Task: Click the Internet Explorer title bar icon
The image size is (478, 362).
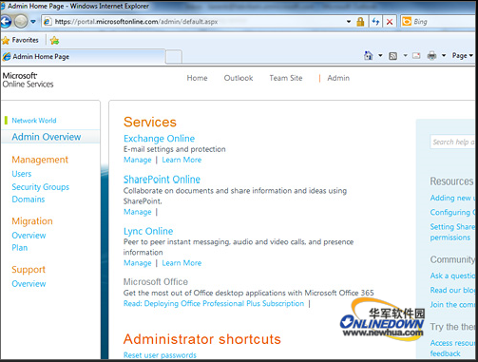Action: point(3,6)
